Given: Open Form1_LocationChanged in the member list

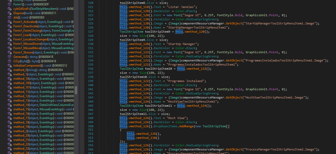Looking at the screenshot, I should [30, 39].
